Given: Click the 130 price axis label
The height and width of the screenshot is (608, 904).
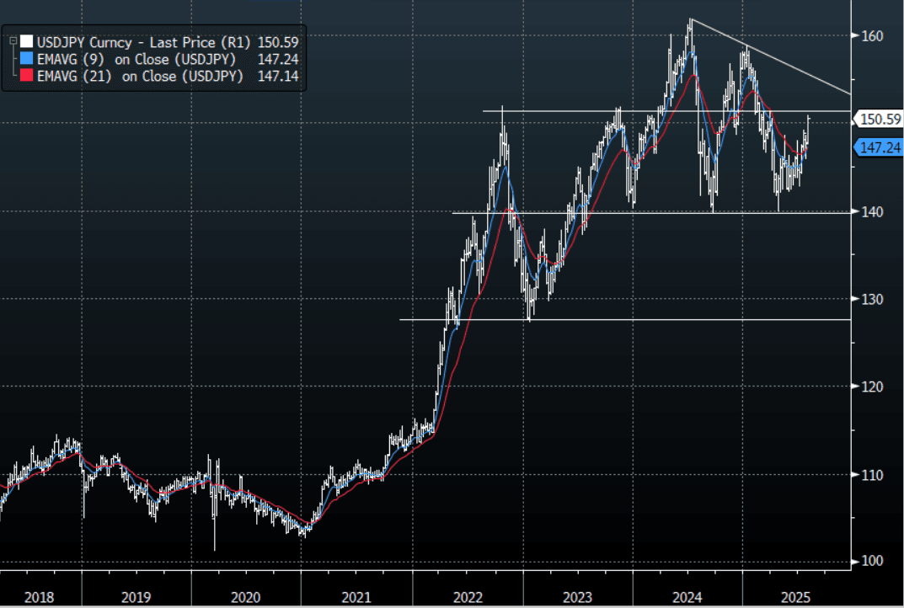Looking at the screenshot, I should [x=872, y=299].
